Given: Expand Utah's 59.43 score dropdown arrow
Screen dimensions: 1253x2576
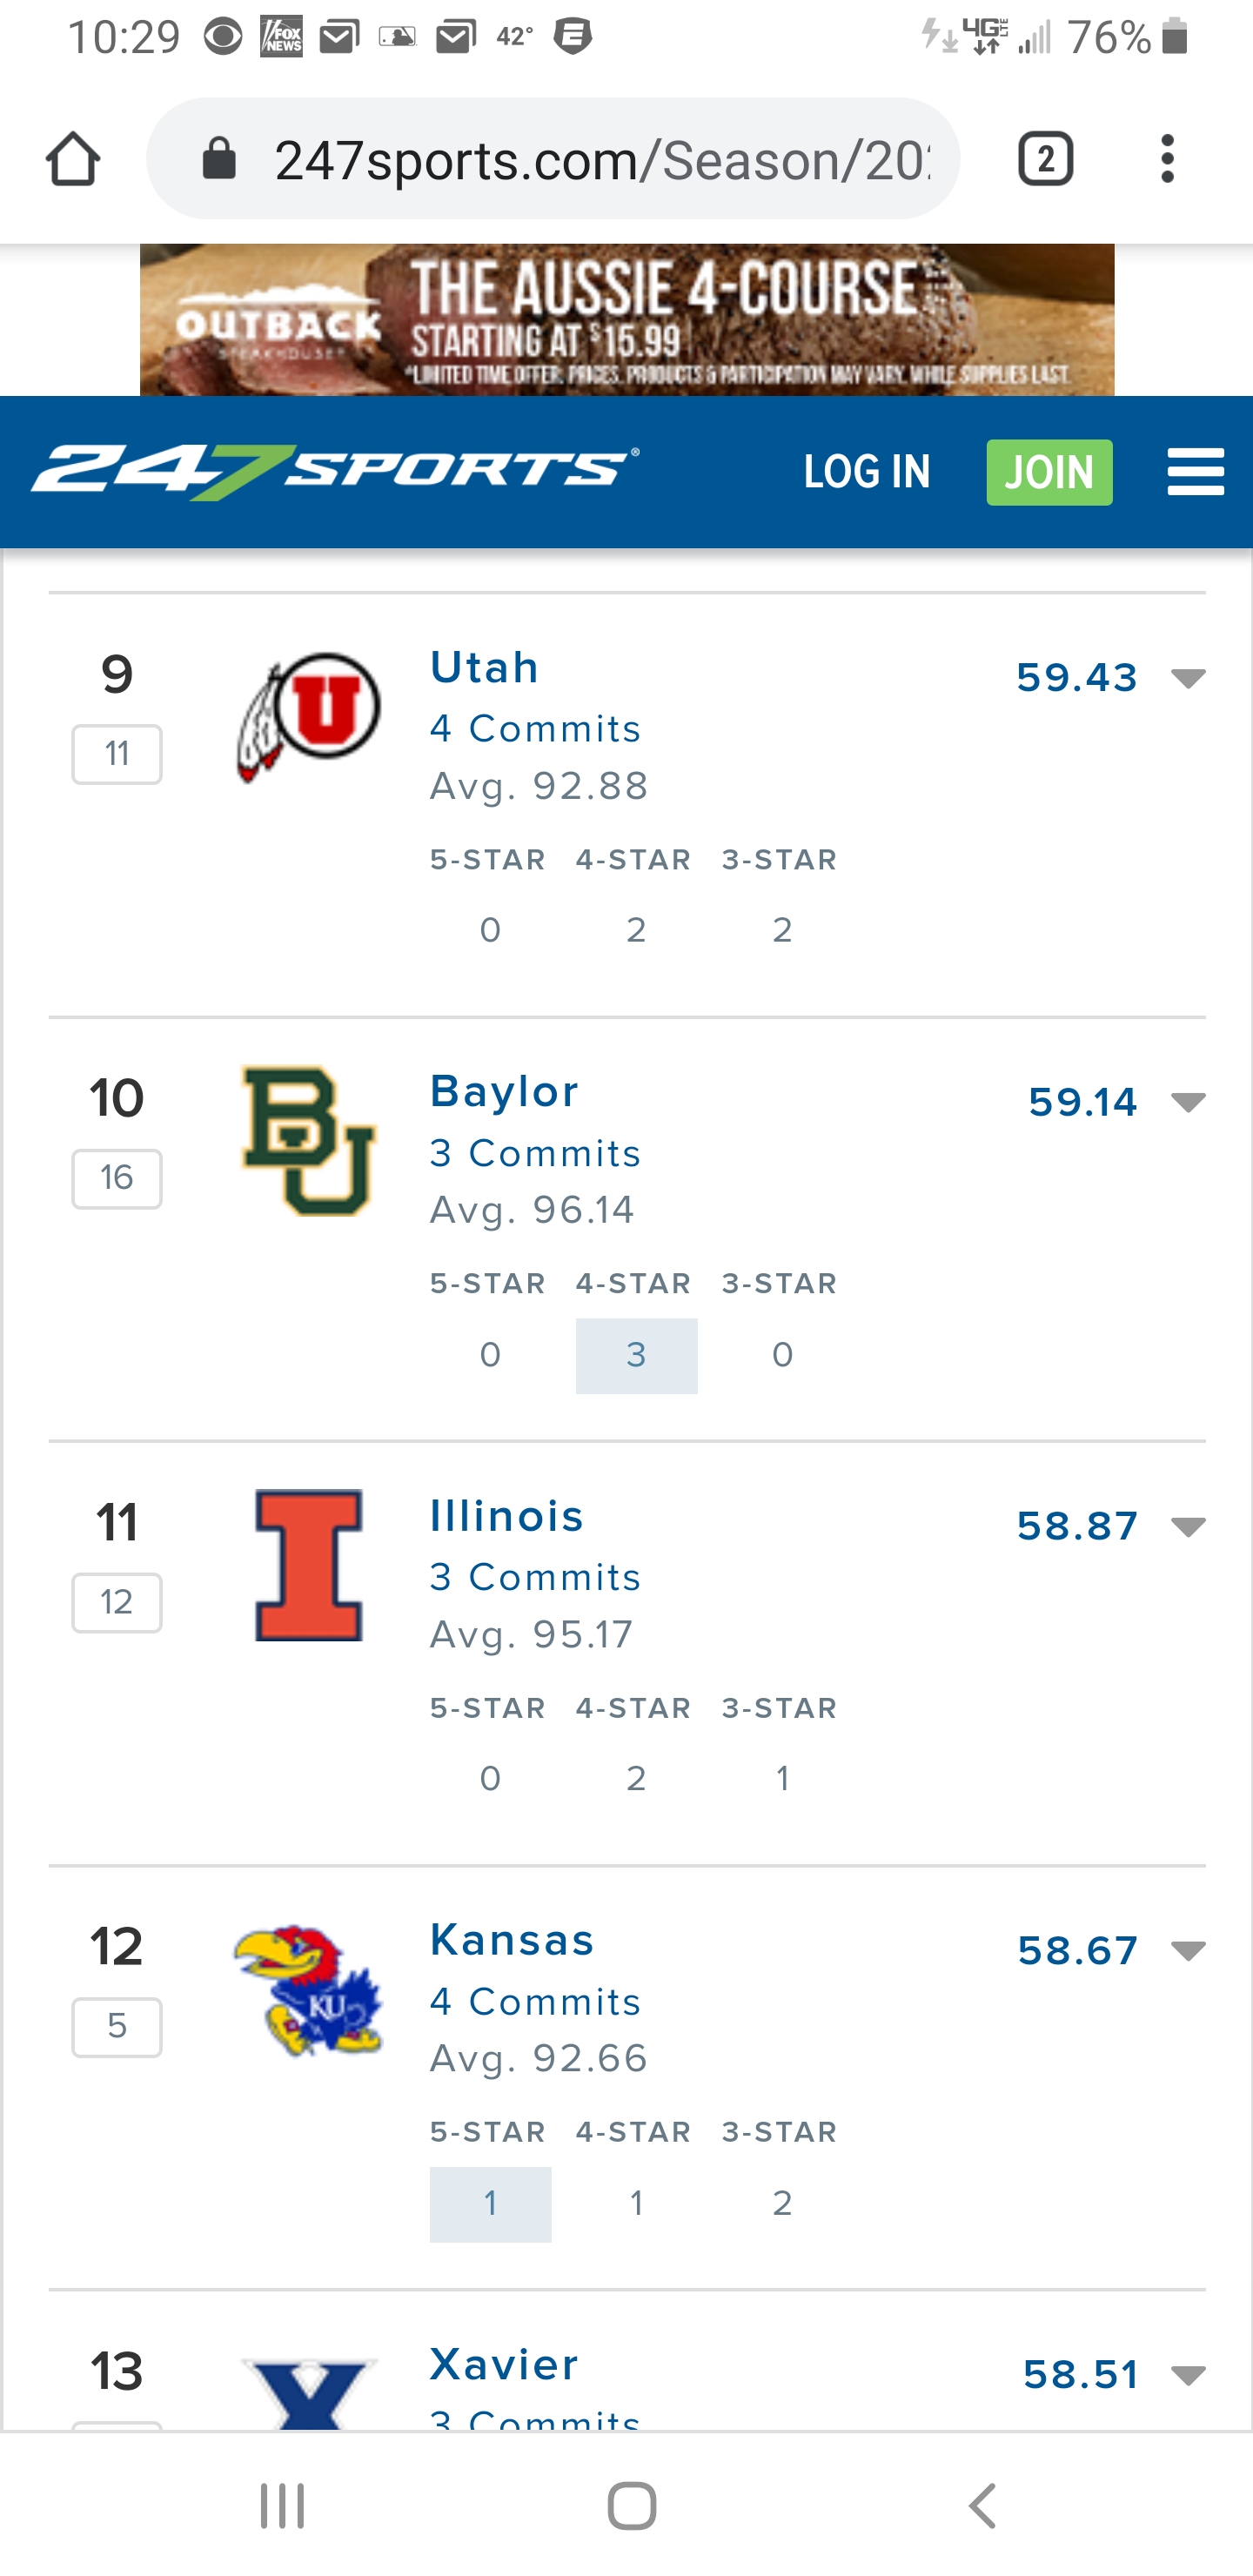Looking at the screenshot, I should click(x=1188, y=679).
